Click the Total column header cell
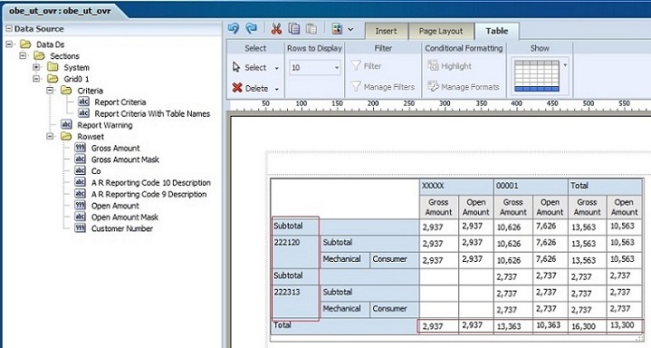This screenshot has height=348, width=651. tap(605, 187)
